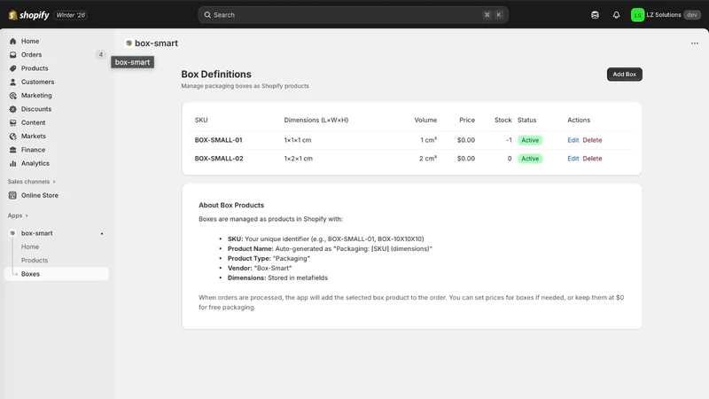Edit the BOX-SMALL-02 row
This screenshot has width=709, height=399.
[x=573, y=159]
